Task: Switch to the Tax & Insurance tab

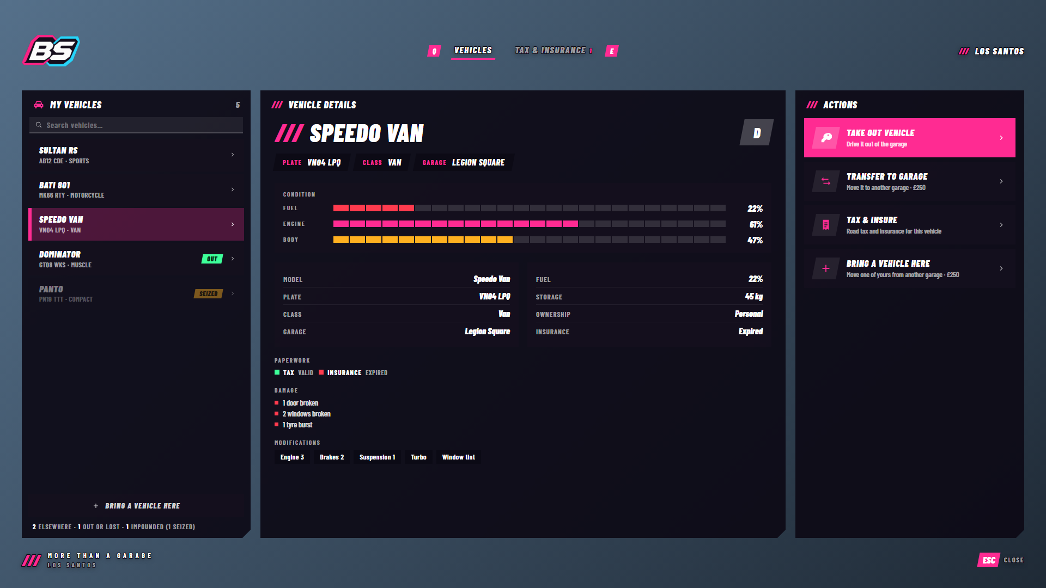Action: click(x=554, y=51)
